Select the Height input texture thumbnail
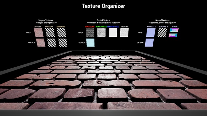207x116 pixels. coord(124,33)
